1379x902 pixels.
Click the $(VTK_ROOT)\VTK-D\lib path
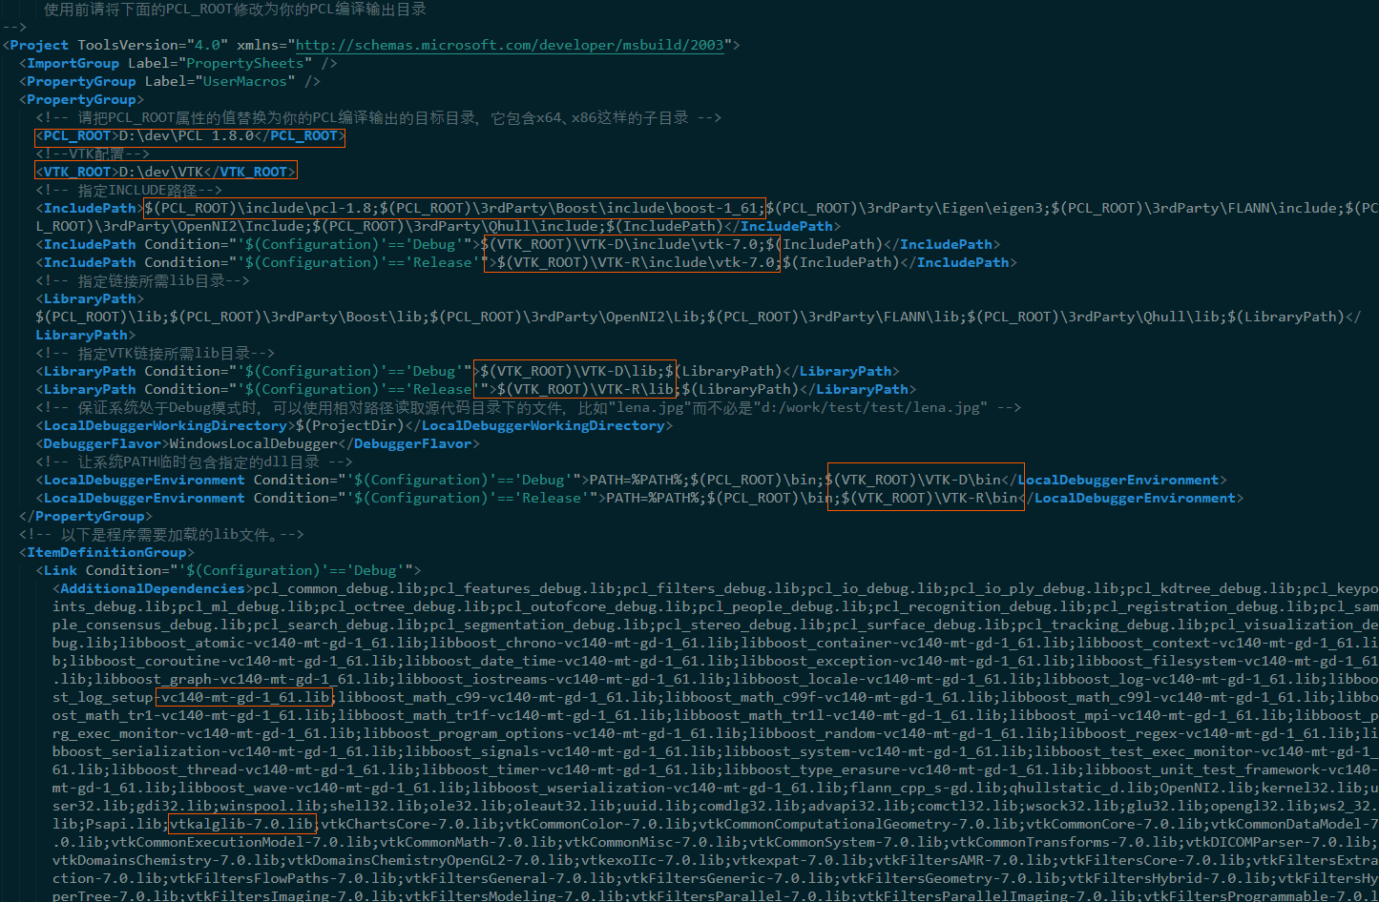pyautogui.click(x=568, y=371)
